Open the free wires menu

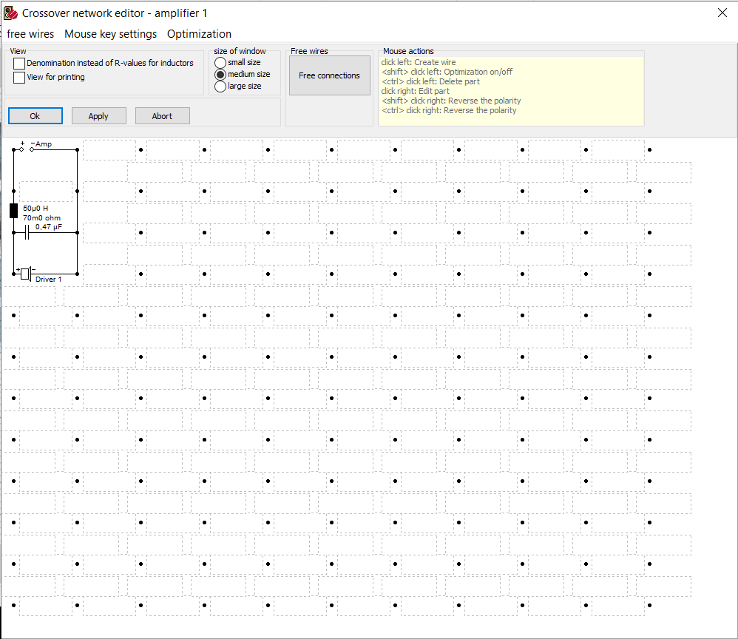(30, 34)
